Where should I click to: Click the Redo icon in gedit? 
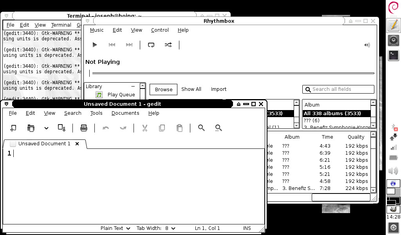[123, 128]
